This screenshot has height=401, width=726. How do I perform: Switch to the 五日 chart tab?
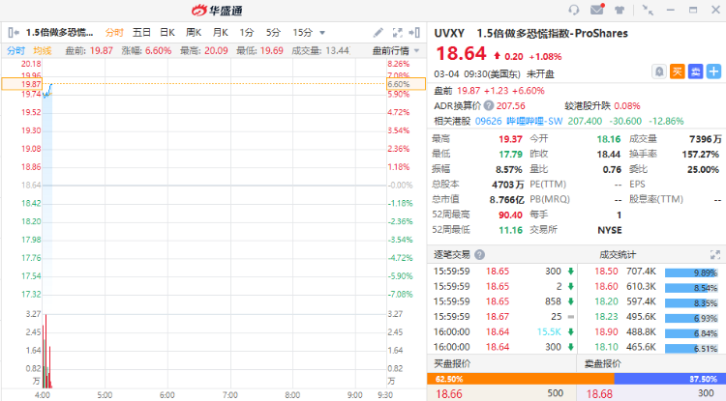coord(141,32)
